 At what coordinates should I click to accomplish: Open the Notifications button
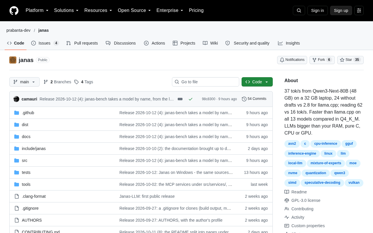coord(292,60)
